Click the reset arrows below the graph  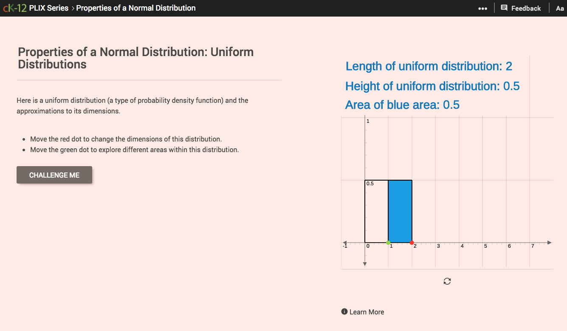[x=447, y=281]
